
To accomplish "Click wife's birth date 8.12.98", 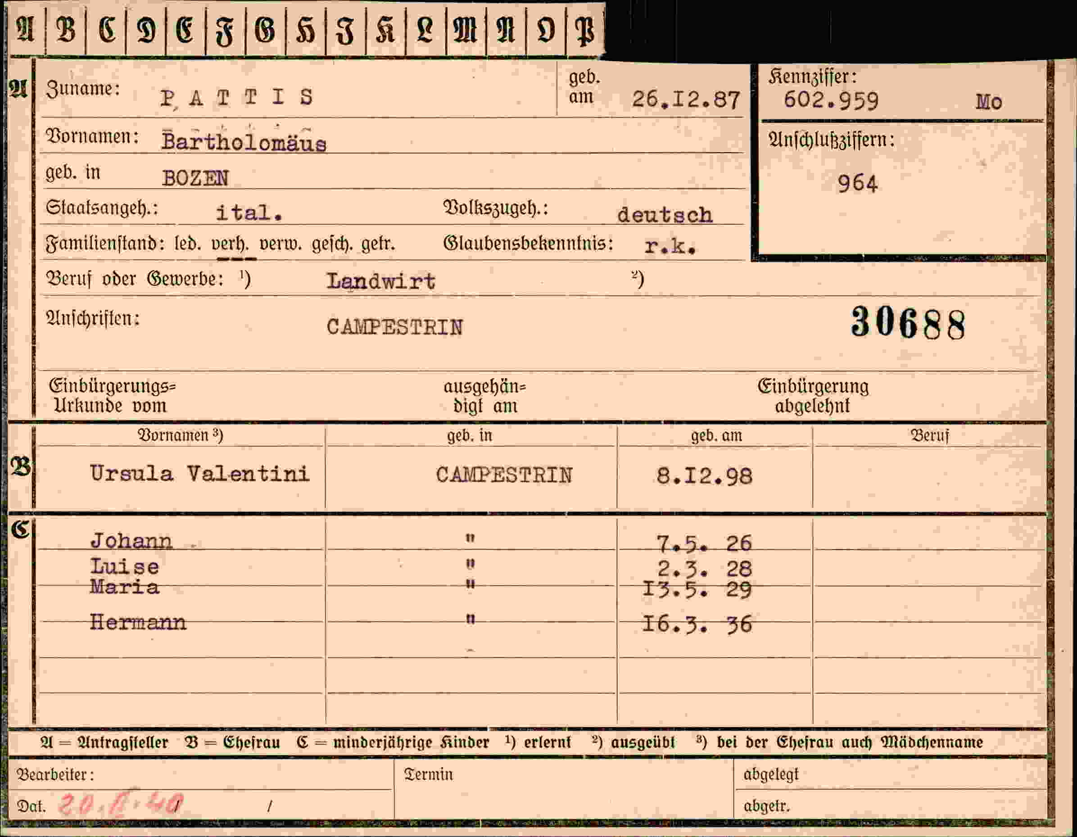I will 704,476.
